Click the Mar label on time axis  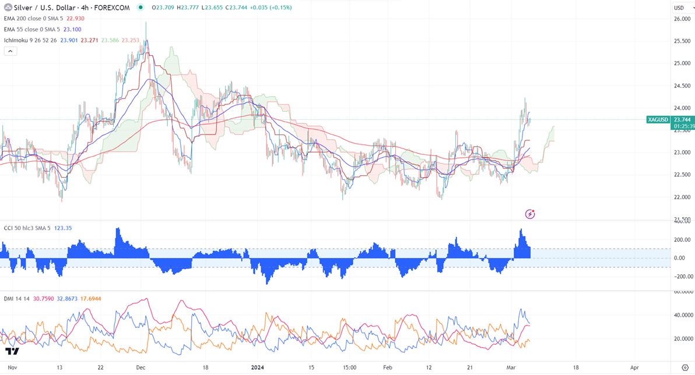(511, 367)
